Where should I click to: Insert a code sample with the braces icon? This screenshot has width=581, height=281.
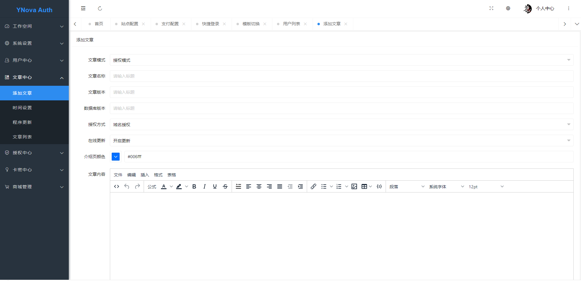379,186
